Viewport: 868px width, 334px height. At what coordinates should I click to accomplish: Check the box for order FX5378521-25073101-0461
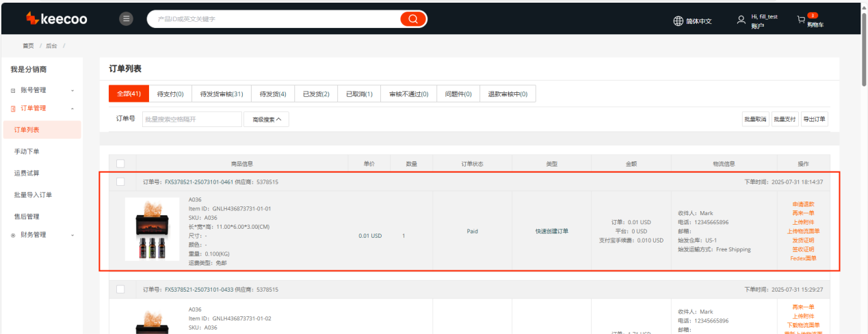tap(120, 182)
